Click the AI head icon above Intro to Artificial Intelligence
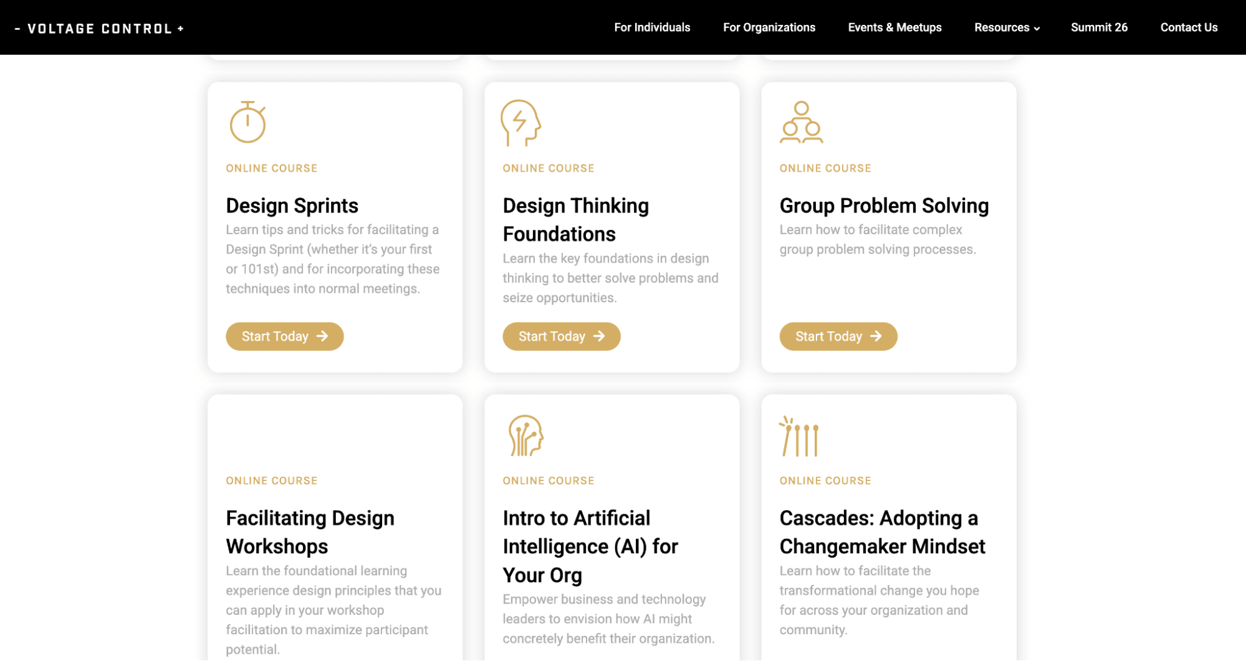Image resolution: width=1246 pixels, height=661 pixels. click(x=527, y=436)
